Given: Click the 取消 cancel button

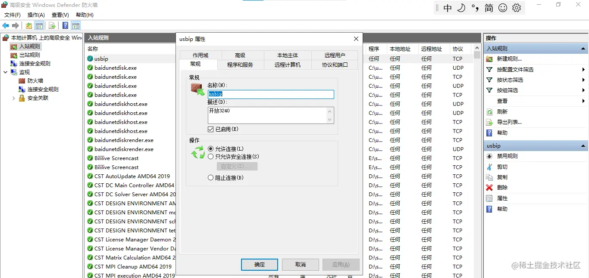Looking at the screenshot, I should tap(300, 265).
